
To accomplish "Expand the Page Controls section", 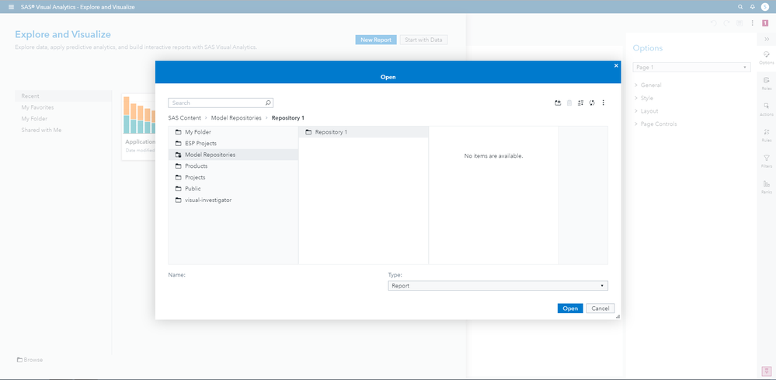I will [656, 124].
